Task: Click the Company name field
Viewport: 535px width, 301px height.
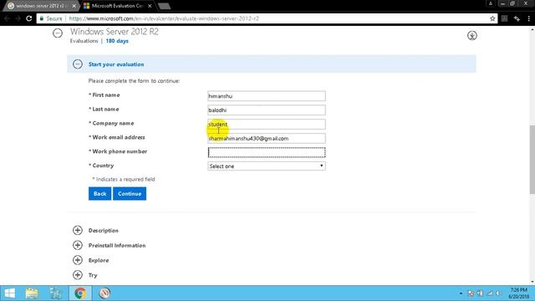Action: coord(267,125)
